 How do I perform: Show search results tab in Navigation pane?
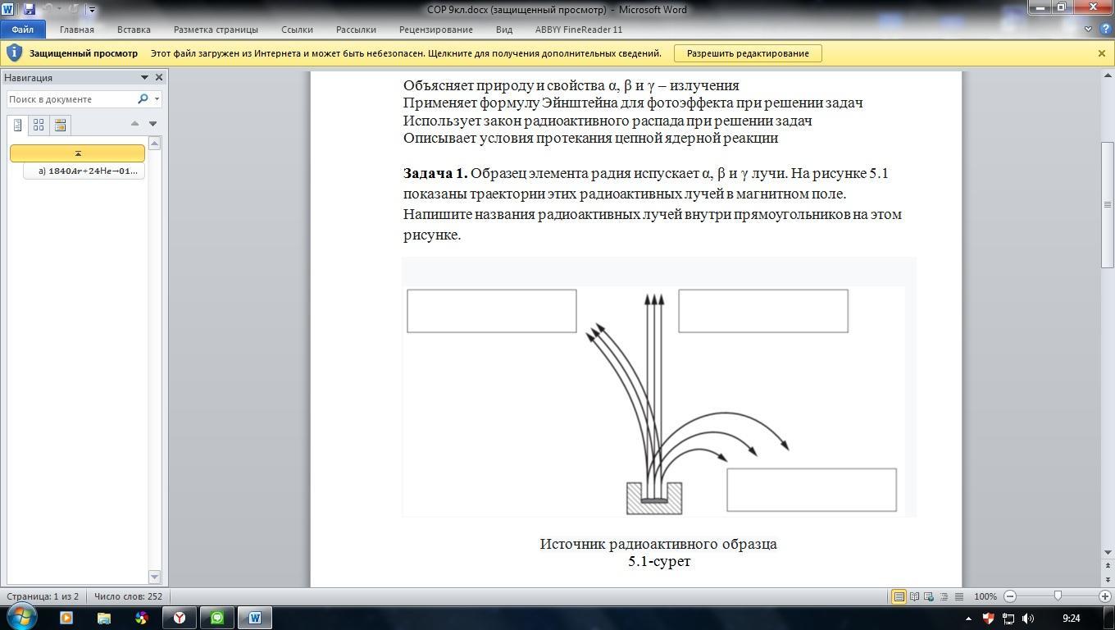(60, 126)
